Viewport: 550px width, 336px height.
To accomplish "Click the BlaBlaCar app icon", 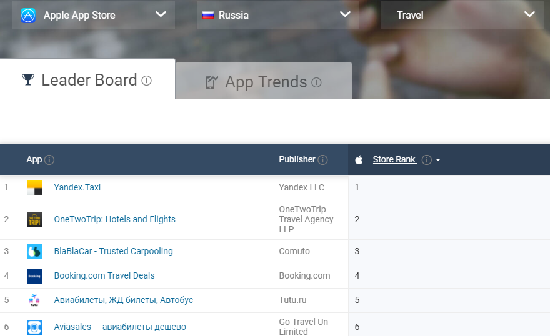I will (34, 252).
